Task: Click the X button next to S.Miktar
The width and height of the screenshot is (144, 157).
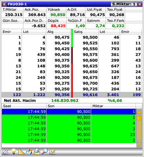Action: [140, 4]
